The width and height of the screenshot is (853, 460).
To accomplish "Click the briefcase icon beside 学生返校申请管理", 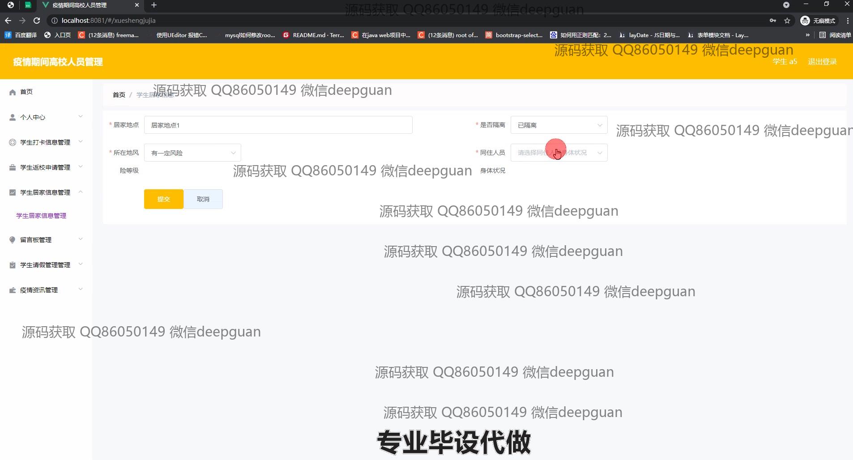I will (13, 167).
